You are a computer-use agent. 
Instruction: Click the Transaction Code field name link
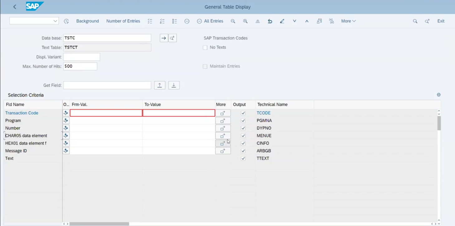point(22,113)
